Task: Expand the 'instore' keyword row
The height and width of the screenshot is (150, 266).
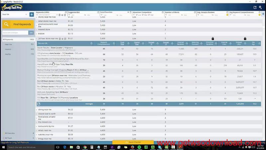Action: click(x=37, y=34)
